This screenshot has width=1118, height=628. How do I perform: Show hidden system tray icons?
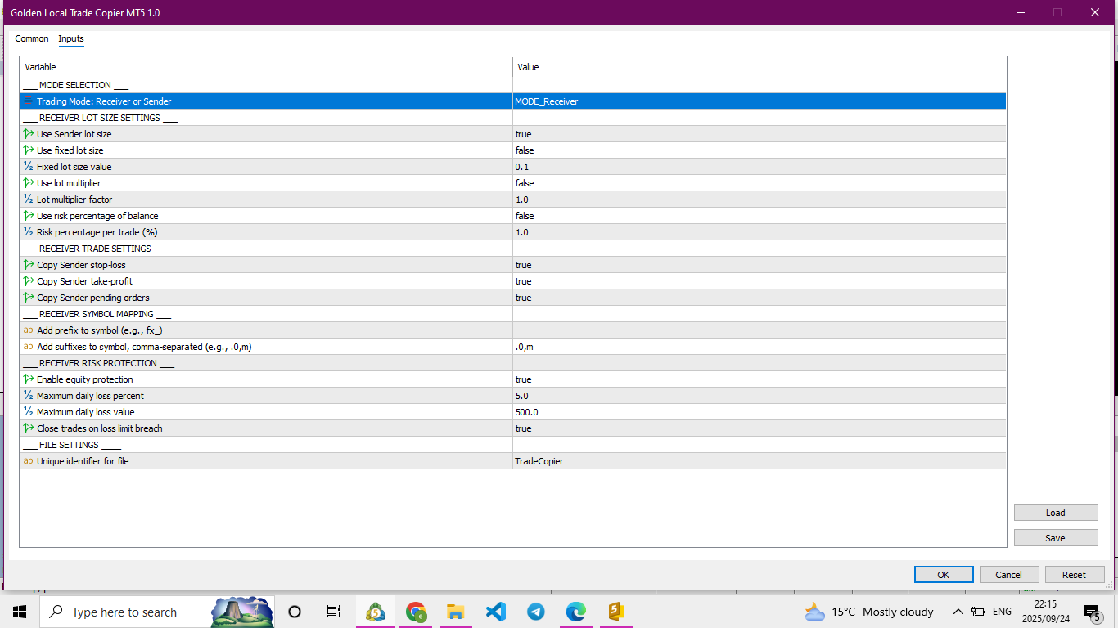pos(958,612)
